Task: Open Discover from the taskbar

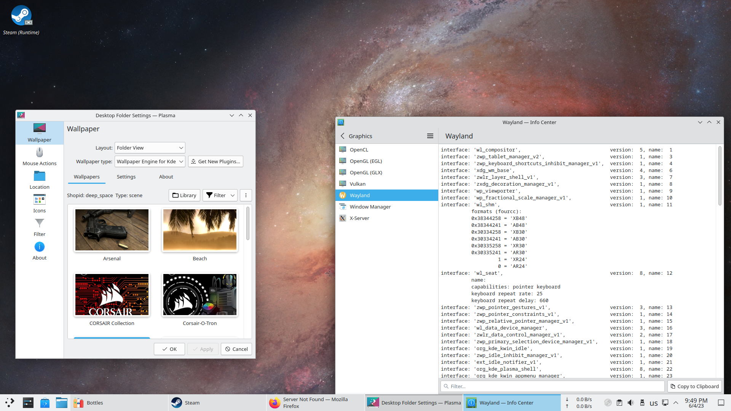Action: coord(45,402)
